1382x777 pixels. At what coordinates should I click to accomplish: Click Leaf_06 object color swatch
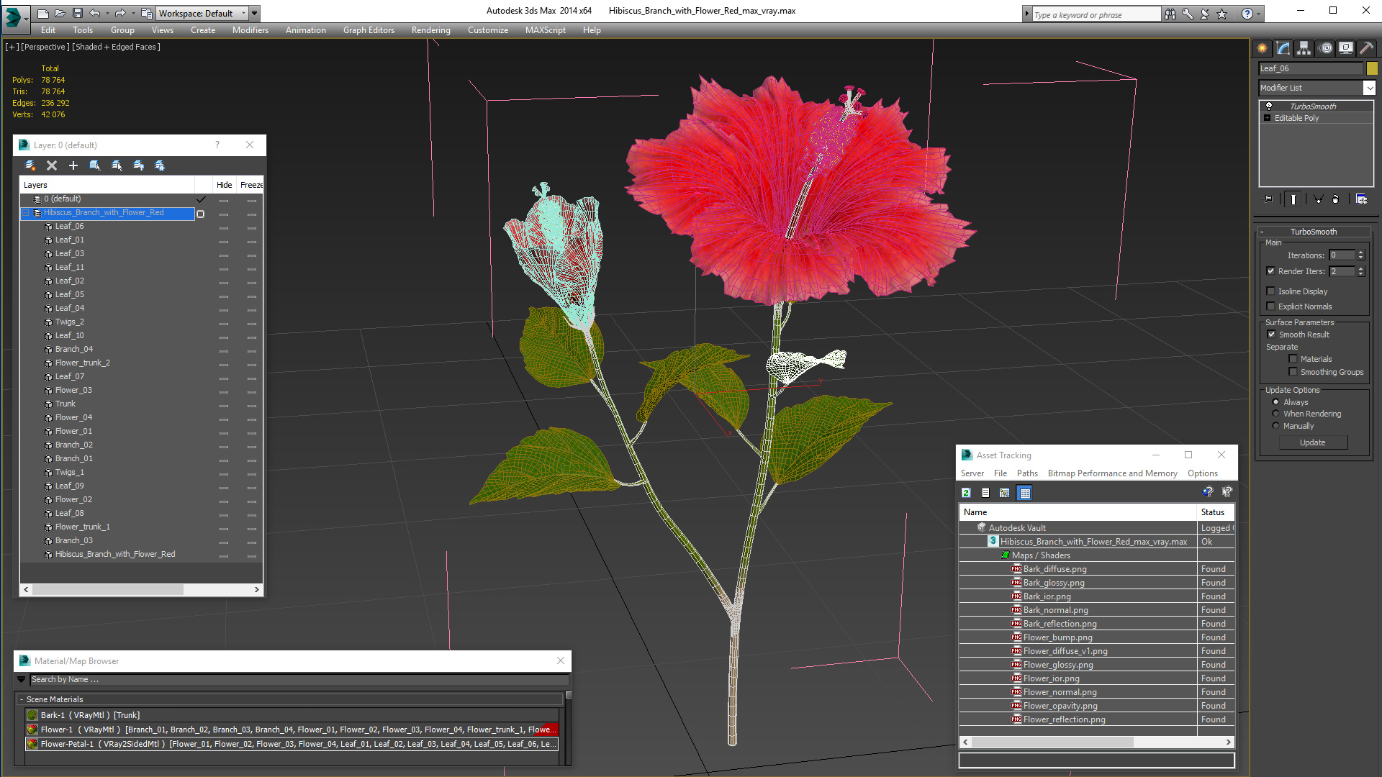click(x=1372, y=68)
